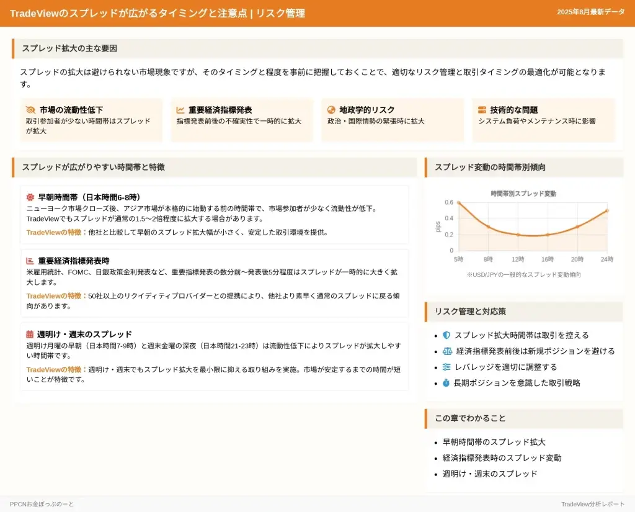Image resolution: width=635 pixels, height=512 pixels.
Task: Click the balance scale icon beside 経済指標発表前後
Action: click(x=447, y=351)
